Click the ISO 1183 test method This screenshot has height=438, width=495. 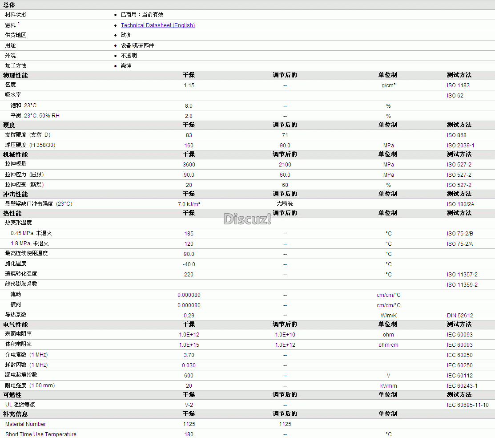(458, 85)
